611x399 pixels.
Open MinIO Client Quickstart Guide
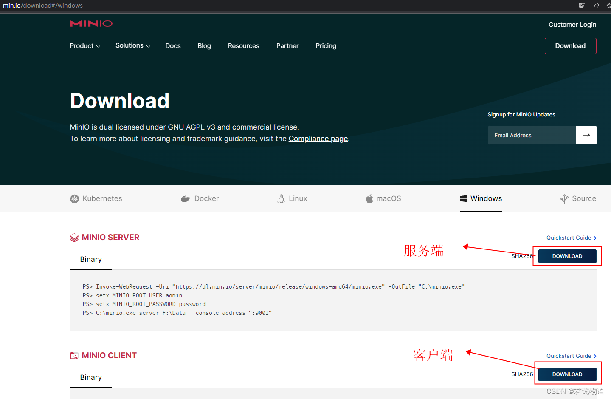[x=572, y=356]
